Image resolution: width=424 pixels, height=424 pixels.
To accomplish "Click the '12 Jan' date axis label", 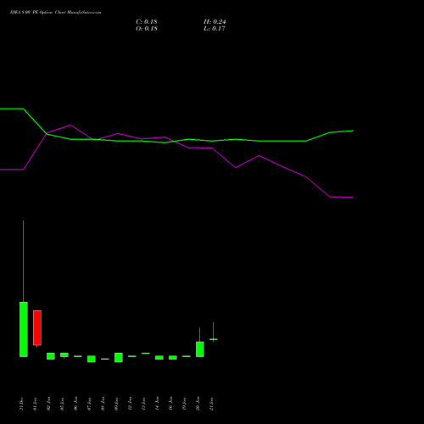I will 131,404.
